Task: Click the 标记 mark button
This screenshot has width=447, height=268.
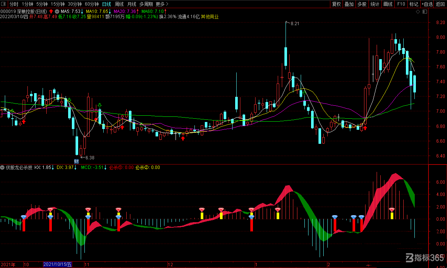Action: (414, 4)
